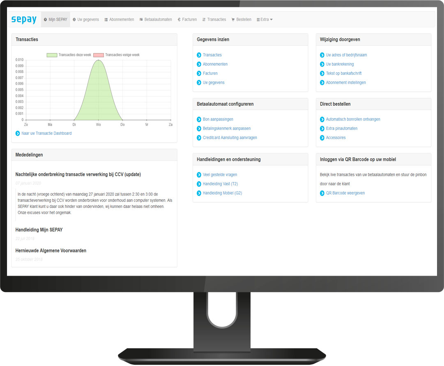Toggle the red 'Transacties vorige week' legend swatch
Screen dimensions: 444x366
tap(99, 55)
